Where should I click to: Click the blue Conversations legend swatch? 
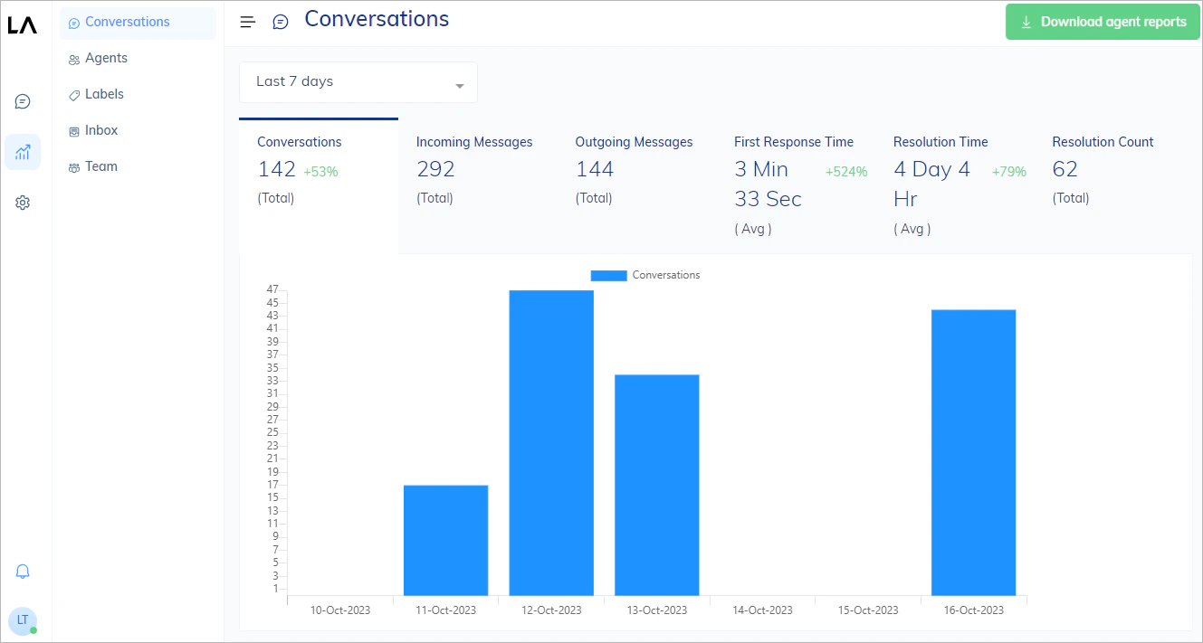pos(607,274)
